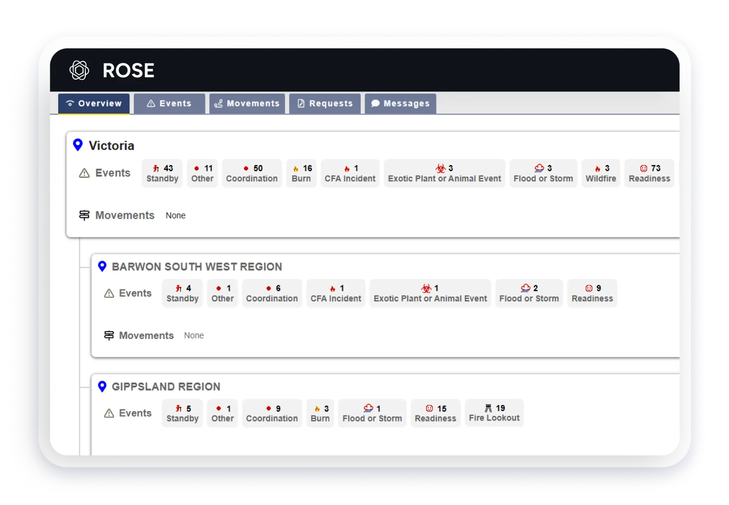Open the 16 Burn events chip
This screenshot has width=729, height=505.
click(x=301, y=173)
